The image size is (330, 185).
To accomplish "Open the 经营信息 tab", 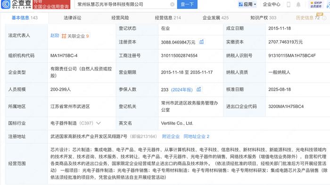I will click(x=168, y=18).
